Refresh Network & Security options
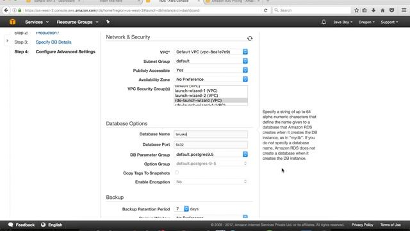Viewport: 410px width, 231px height. pyautogui.click(x=250, y=38)
